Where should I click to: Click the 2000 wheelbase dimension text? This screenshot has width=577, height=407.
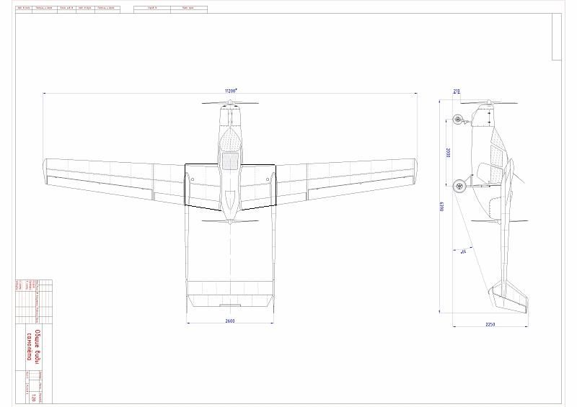(447, 153)
